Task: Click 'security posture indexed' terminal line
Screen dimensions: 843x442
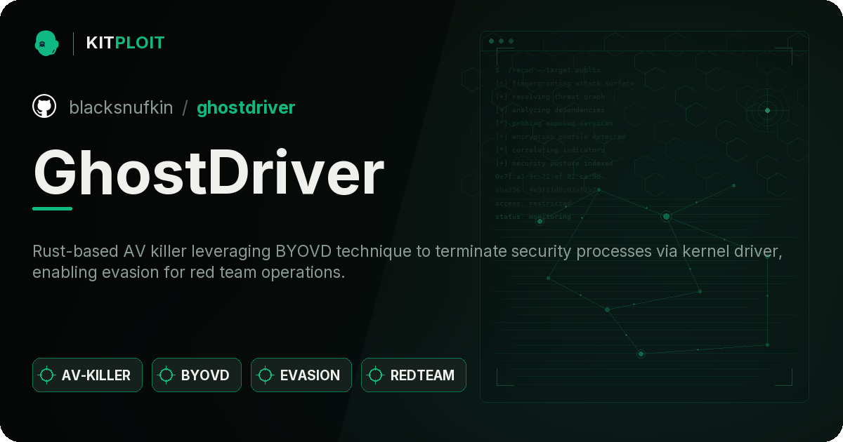Action: 554,163
